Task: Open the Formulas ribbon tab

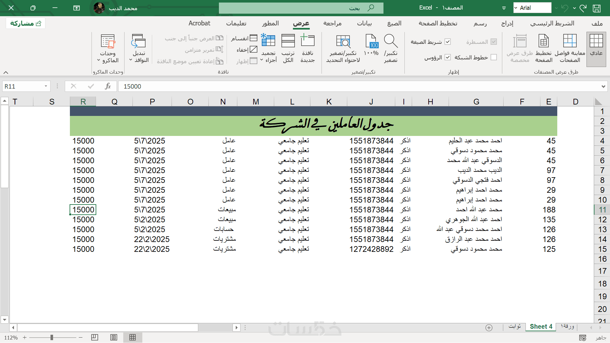Action: 394,23
